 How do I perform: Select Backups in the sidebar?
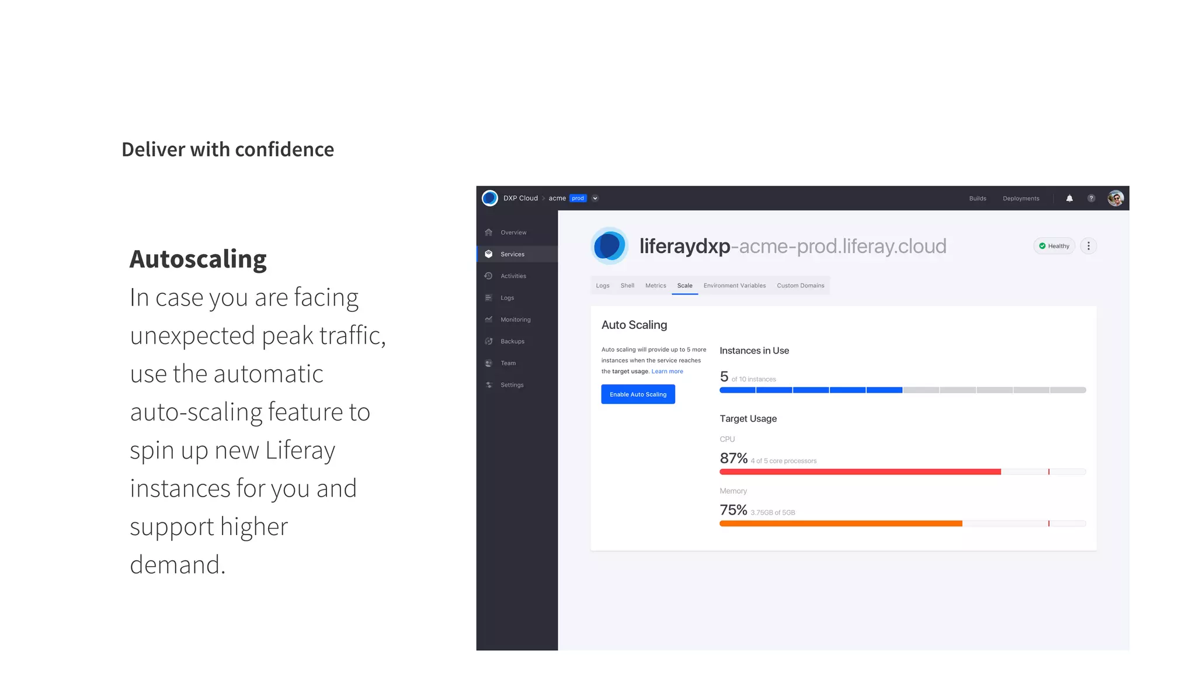(512, 341)
